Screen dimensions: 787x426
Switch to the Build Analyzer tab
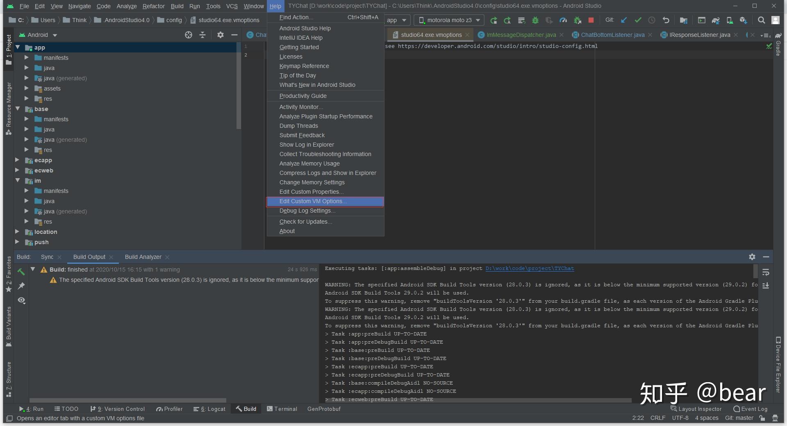tap(143, 257)
